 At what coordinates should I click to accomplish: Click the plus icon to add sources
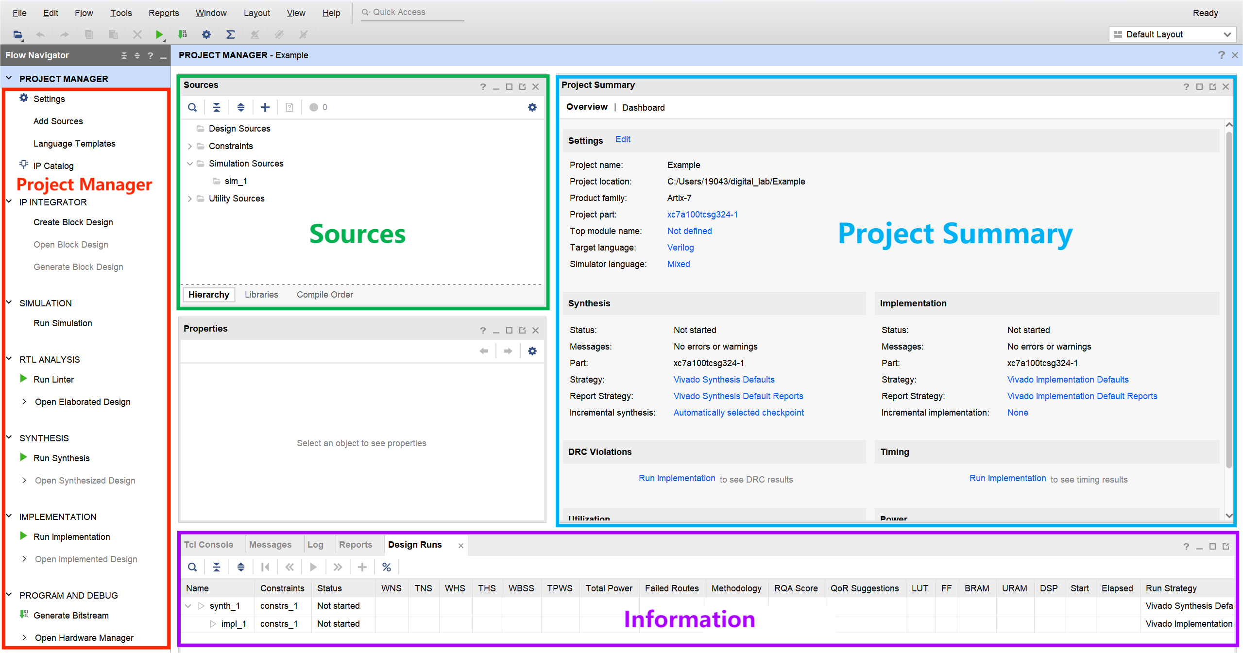coord(265,107)
